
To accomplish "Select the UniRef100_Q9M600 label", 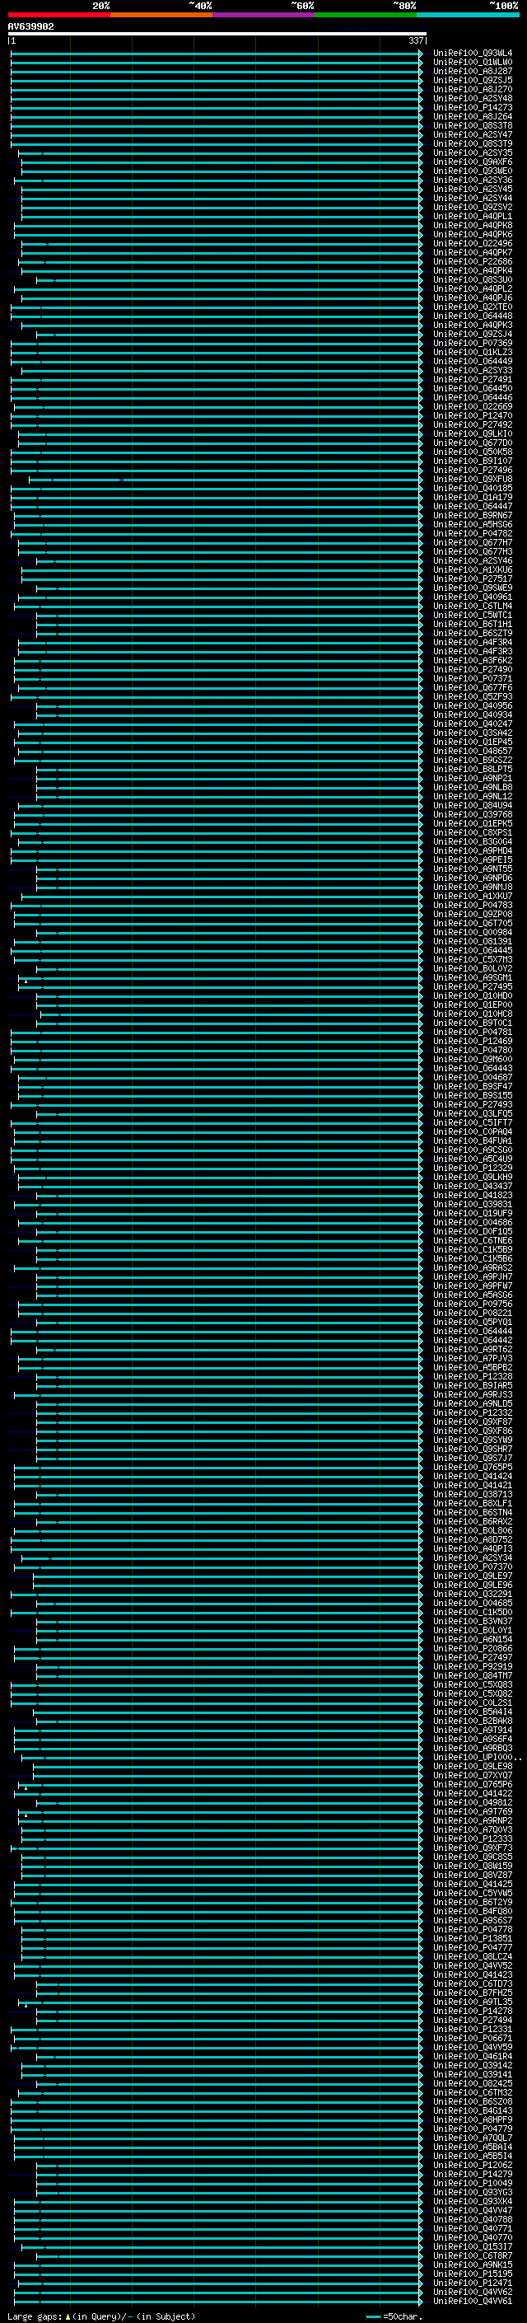I will 473,1060.
